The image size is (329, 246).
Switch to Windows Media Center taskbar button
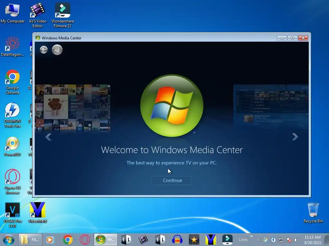tap(105, 240)
